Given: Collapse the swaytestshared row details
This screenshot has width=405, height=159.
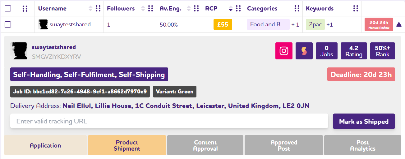Looking at the screenshot, I should (x=399, y=25).
